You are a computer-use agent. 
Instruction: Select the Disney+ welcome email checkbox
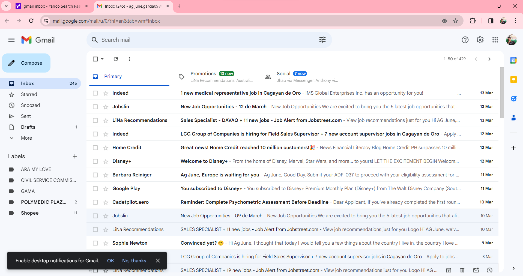click(x=95, y=161)
